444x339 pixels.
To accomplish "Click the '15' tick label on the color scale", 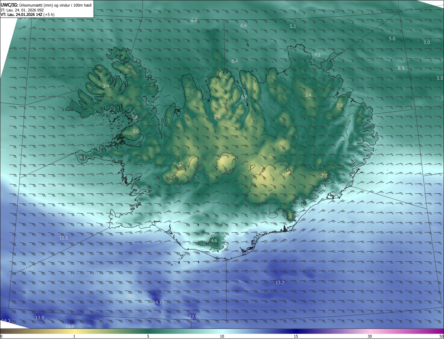I will click(296, 336).
